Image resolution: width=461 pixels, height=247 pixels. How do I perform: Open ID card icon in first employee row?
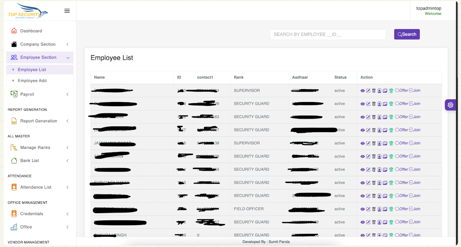tap(380, 91)
